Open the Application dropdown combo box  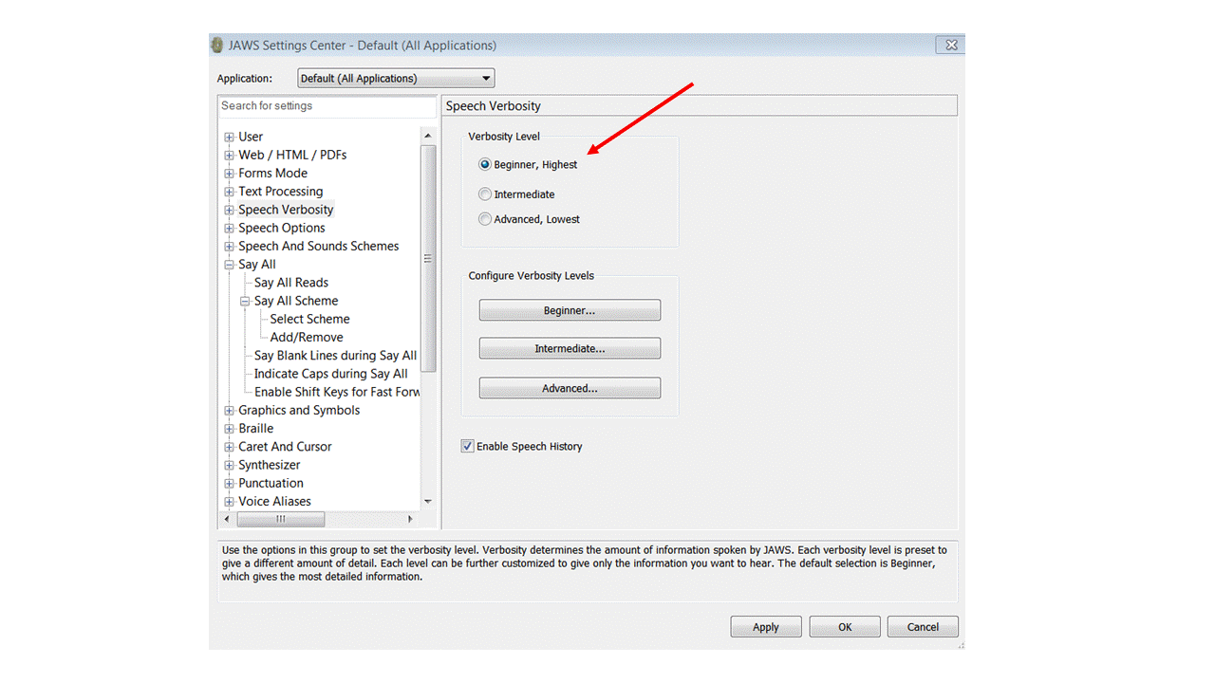(x=396, y=79)
